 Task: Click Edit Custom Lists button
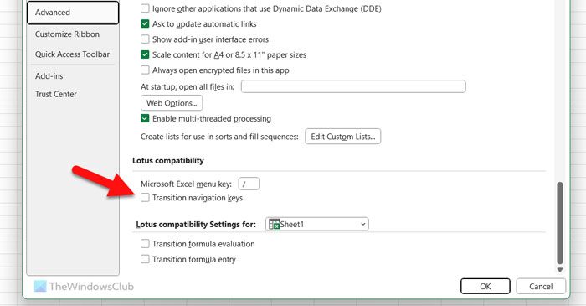[x=343, y=137]
